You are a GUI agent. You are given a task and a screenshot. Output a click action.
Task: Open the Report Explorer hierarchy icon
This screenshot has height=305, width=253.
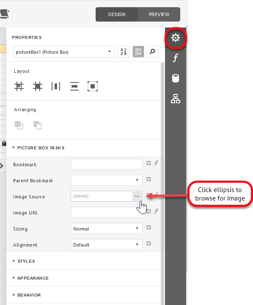176,99
